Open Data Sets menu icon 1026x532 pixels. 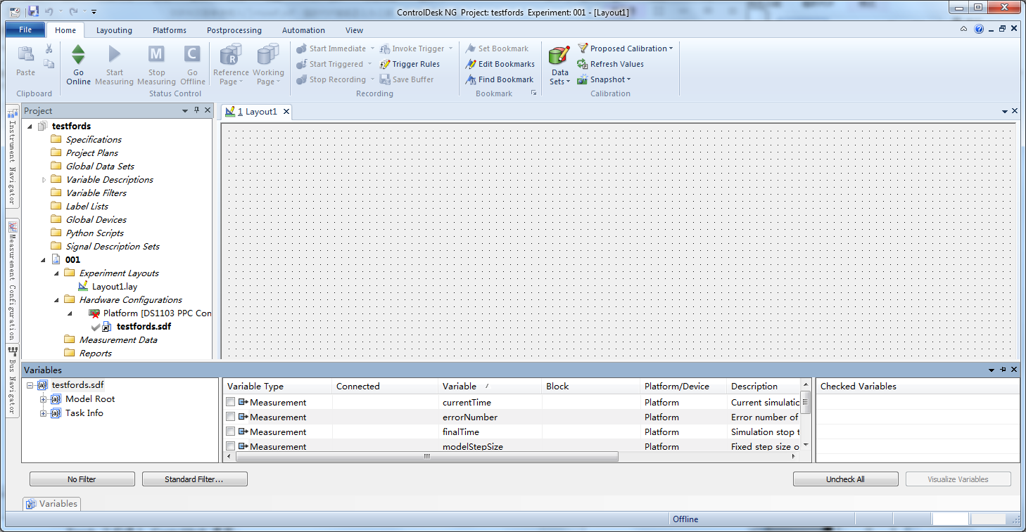point(559,56)
